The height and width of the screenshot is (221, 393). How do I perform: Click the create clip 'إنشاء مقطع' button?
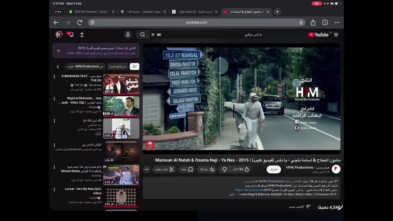click(165, 169)
